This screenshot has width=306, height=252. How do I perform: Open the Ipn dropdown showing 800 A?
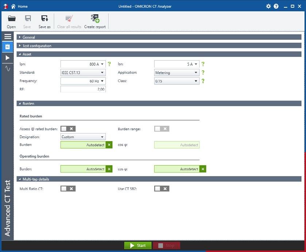pos(83,64)
